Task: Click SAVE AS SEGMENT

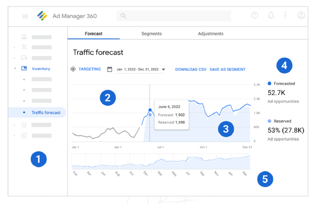Action: click(227, 70)
